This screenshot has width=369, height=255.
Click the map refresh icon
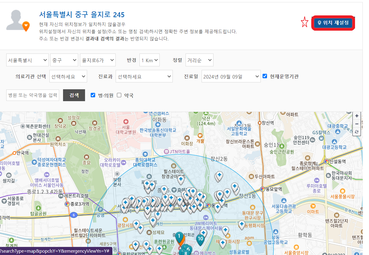[357, 132]
